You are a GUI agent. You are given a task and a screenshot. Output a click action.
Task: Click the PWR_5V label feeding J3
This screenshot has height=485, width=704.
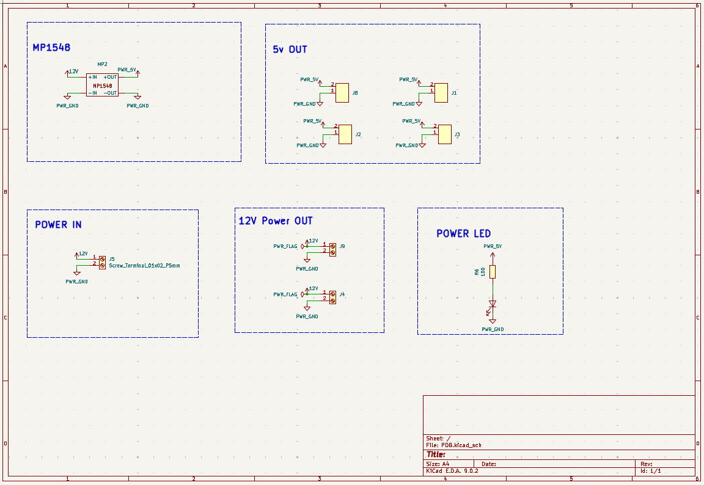pyautogui.click(x=412, y=121)
